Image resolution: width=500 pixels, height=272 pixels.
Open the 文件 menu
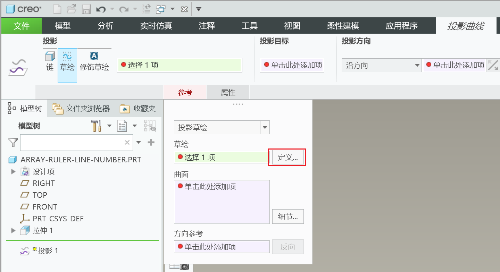[x=22, y=26]
